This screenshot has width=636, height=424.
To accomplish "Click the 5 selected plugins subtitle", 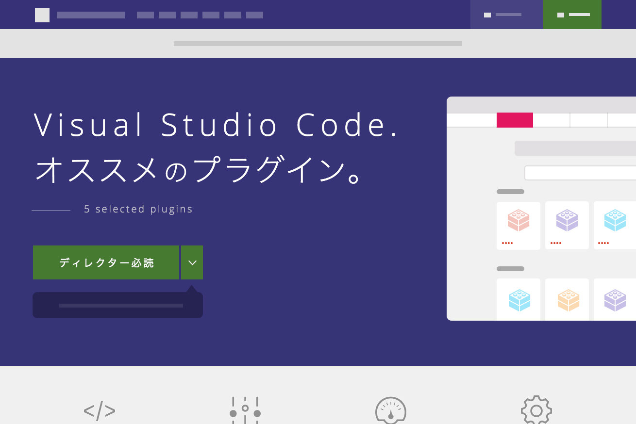I will click(138, 209).
